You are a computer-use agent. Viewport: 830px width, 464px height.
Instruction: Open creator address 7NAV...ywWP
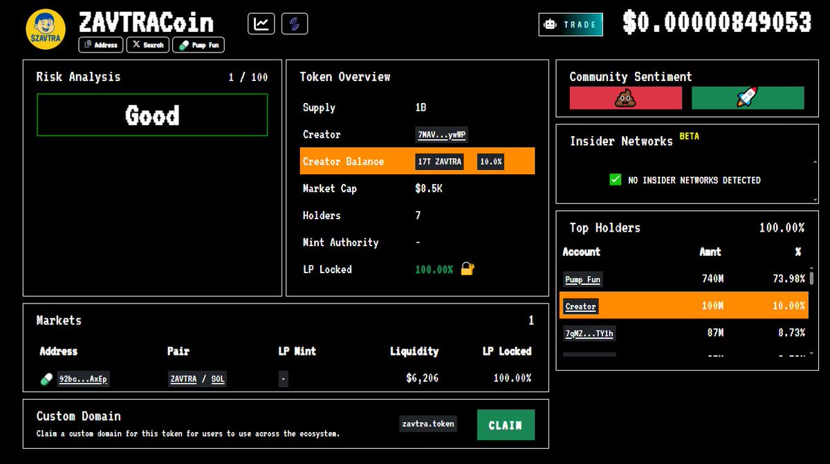(442, 135)
